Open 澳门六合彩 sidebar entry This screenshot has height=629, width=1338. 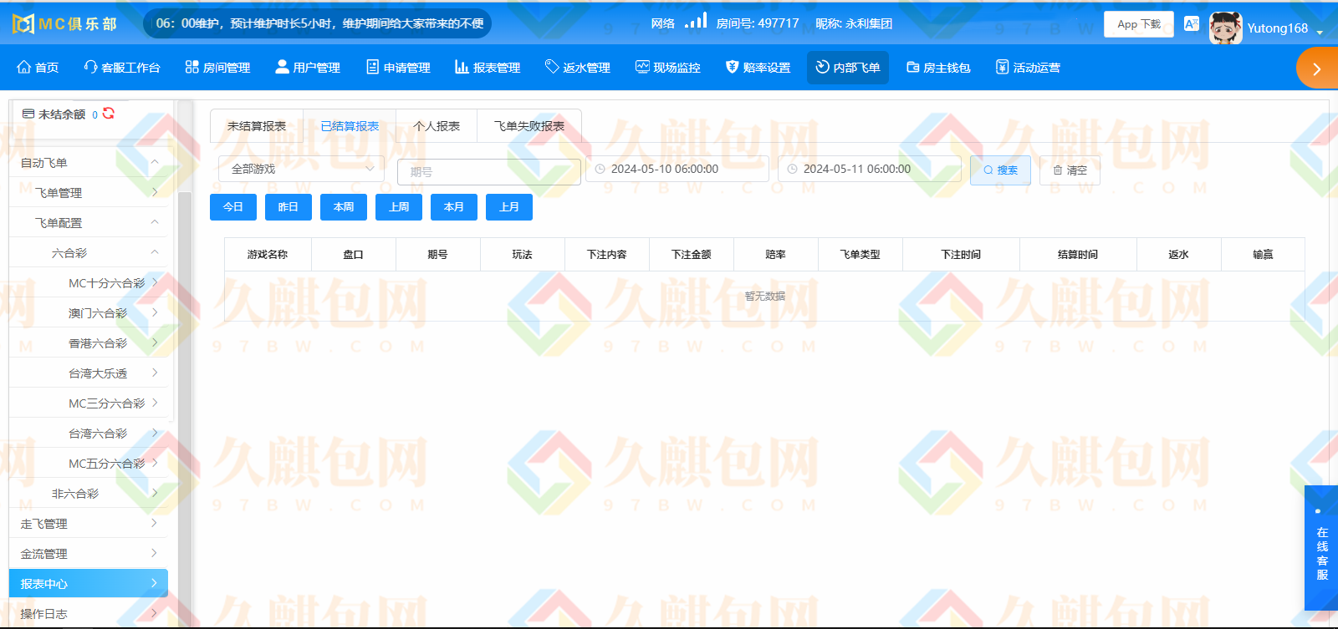pos(89,312)
